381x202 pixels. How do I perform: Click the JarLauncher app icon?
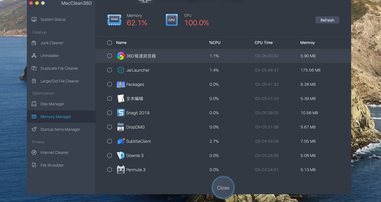pos(121,70)
